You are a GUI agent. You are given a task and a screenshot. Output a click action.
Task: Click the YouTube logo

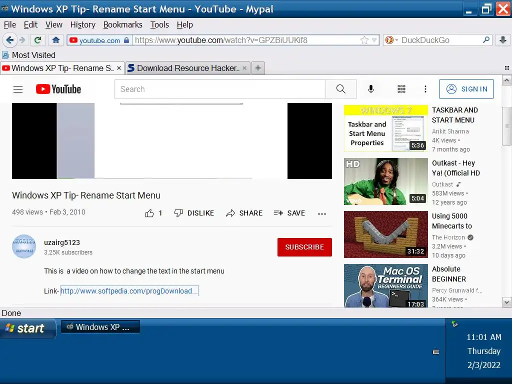point(58,89)
